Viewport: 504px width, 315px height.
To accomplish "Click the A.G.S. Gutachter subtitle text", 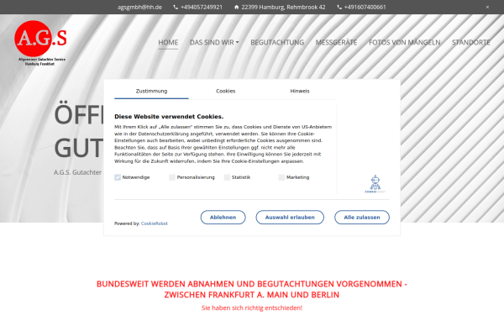I will coord(77,172).
